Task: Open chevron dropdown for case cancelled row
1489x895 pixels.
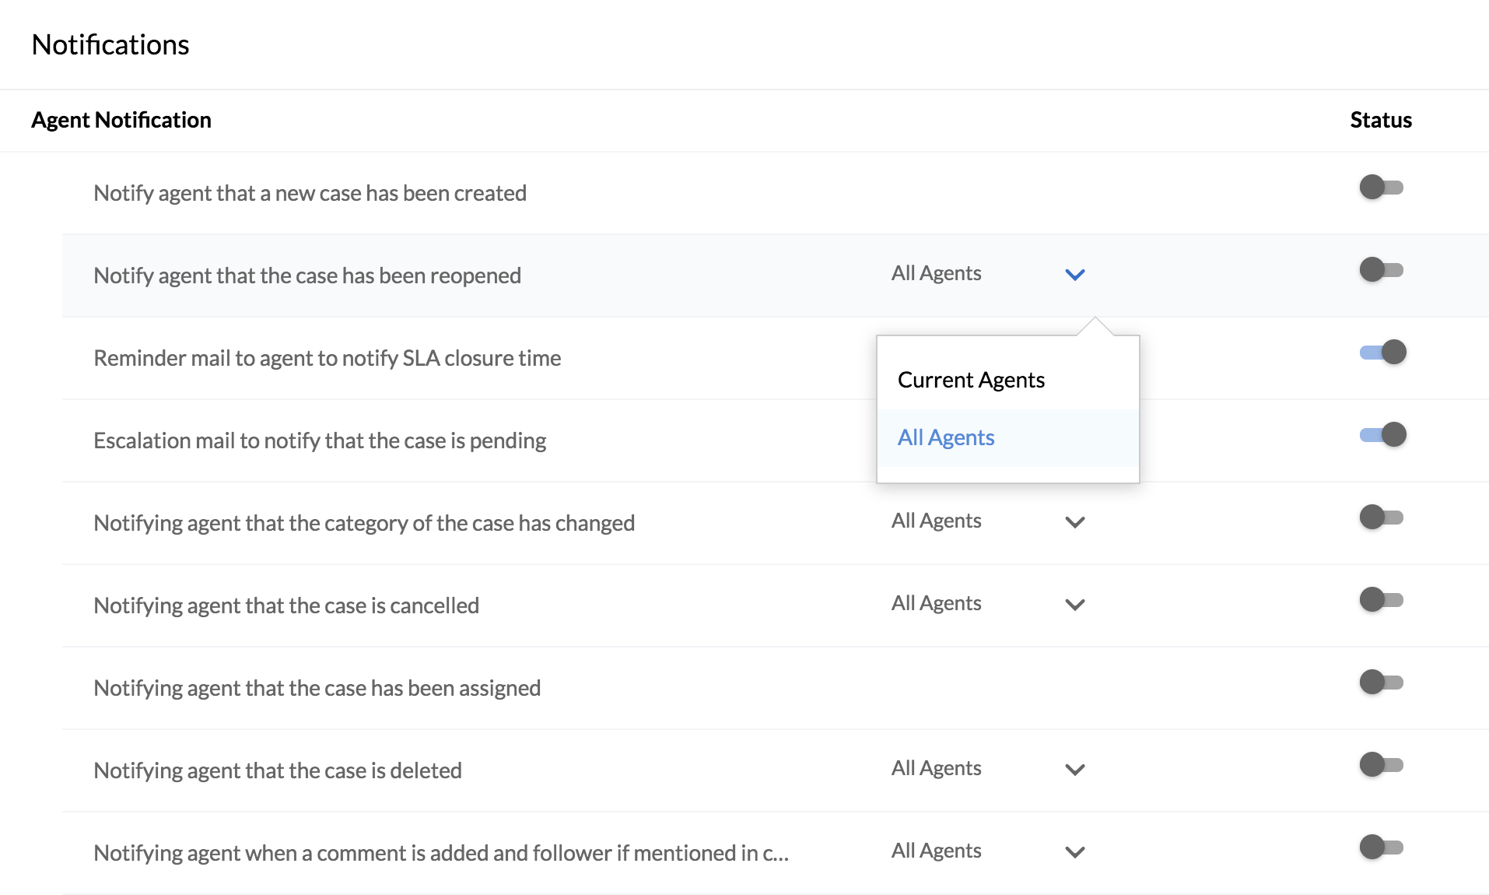Action: coord(1075,605)
